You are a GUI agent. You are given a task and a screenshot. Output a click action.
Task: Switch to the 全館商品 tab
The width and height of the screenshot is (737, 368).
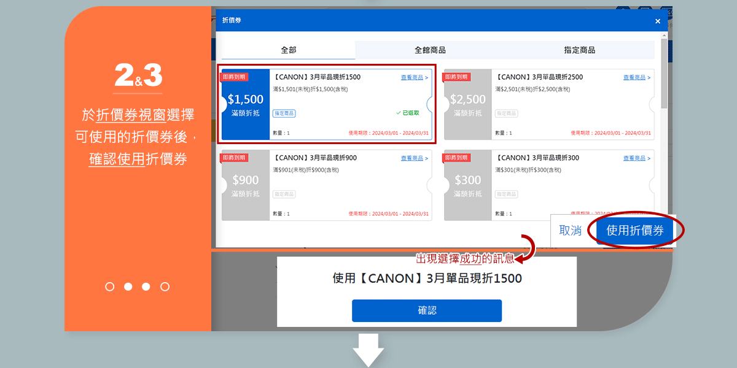[430, 50]
